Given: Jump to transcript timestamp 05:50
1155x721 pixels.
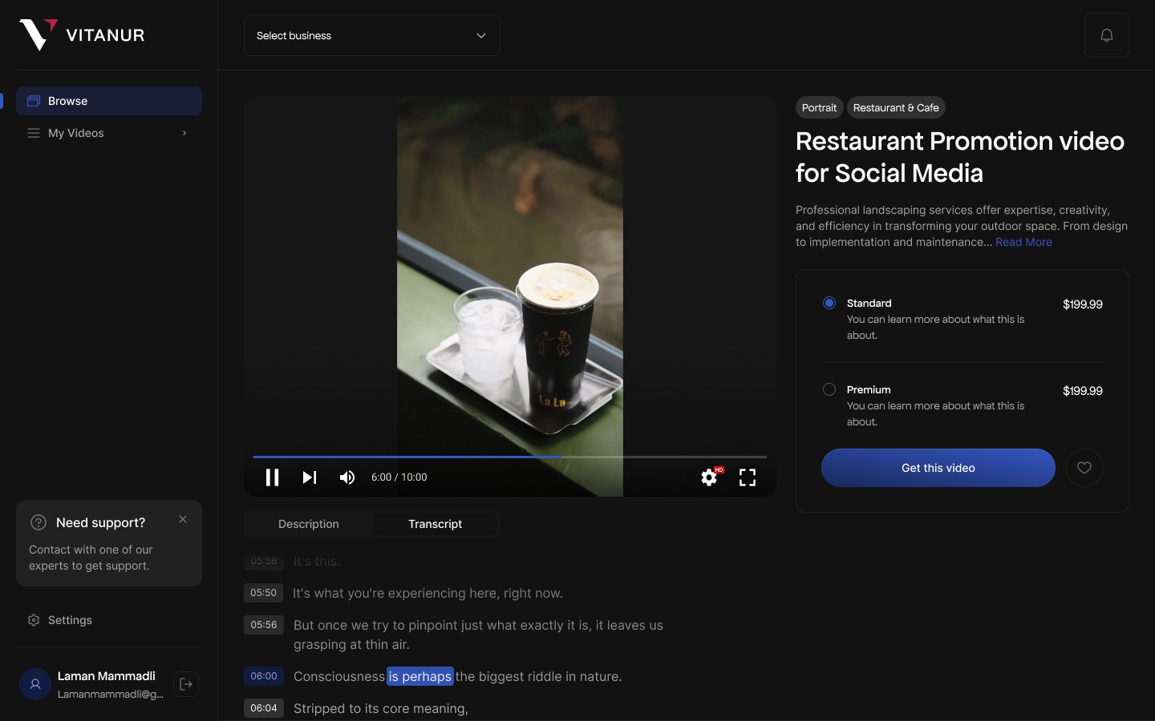Looking at the screenshot, I should pyautogui.click(x=264, y=593).
